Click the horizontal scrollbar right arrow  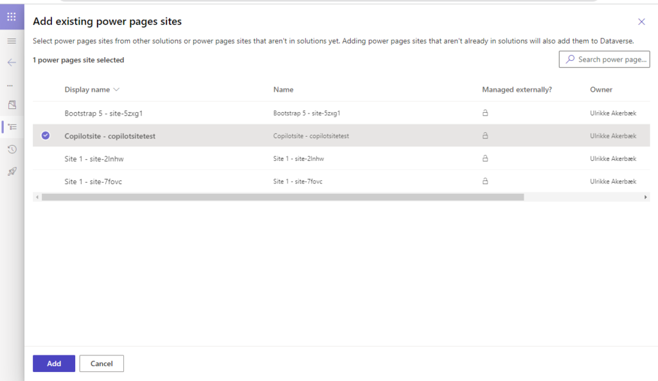click(645, 197)
